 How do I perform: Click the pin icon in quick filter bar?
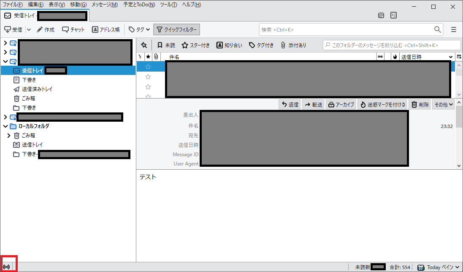click(144, 45)
